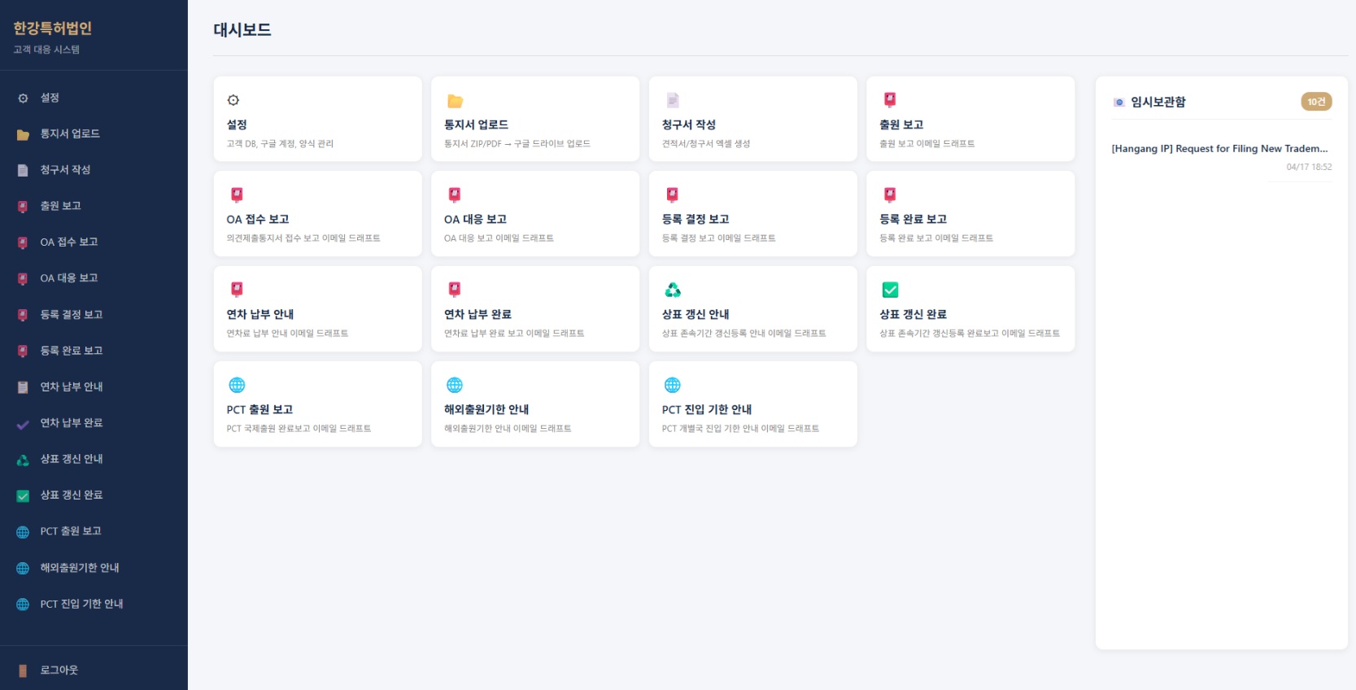This screenshot has height=690, width=1356.
Task: Click the globe icon beside sidebar PCT 출원 보고
Action: (x=23, y=532)
